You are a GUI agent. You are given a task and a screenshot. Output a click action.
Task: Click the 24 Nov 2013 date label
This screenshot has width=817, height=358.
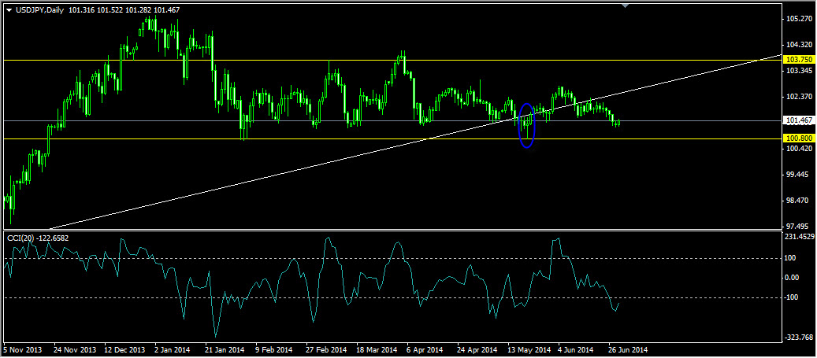pos(75,349)
